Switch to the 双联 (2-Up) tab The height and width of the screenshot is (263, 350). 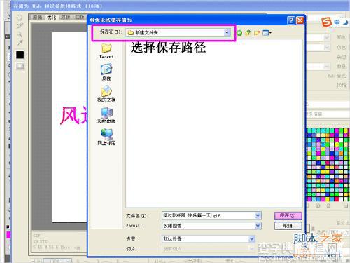(x=65, y=17)
